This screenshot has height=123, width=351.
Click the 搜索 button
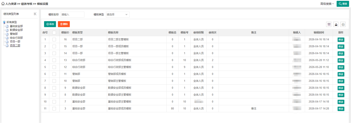[343, 4]
